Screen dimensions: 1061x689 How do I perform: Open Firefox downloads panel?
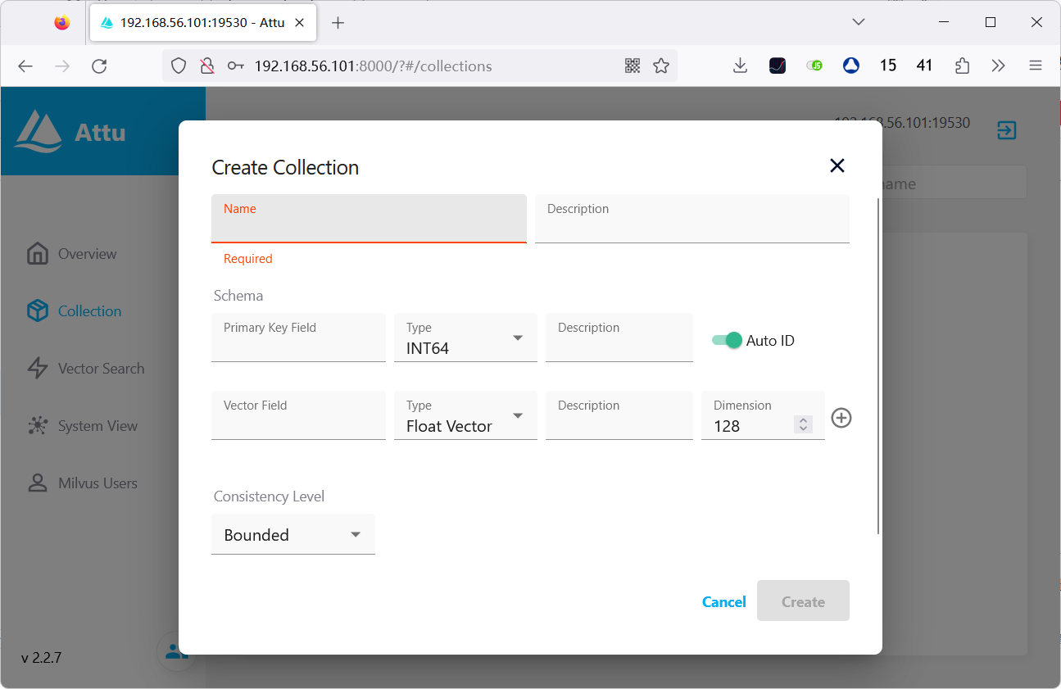740,66
